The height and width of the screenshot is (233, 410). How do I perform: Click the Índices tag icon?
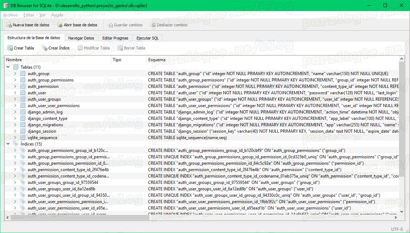tap(16, 144)
